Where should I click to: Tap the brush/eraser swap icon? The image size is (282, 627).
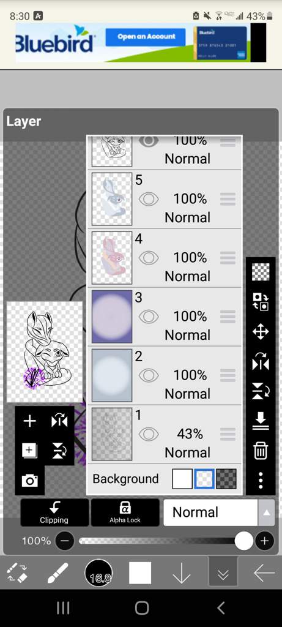[17, 573]
